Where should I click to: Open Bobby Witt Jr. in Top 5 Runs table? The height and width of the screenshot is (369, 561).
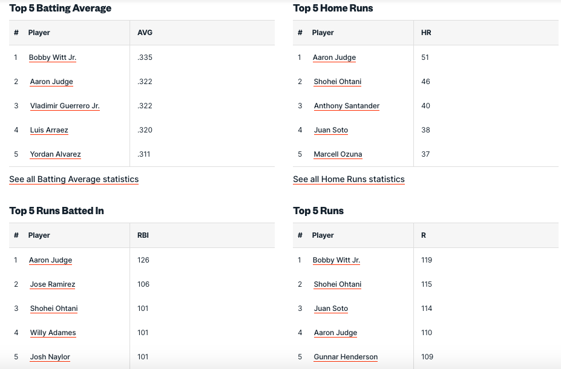(x=336, y=260)
